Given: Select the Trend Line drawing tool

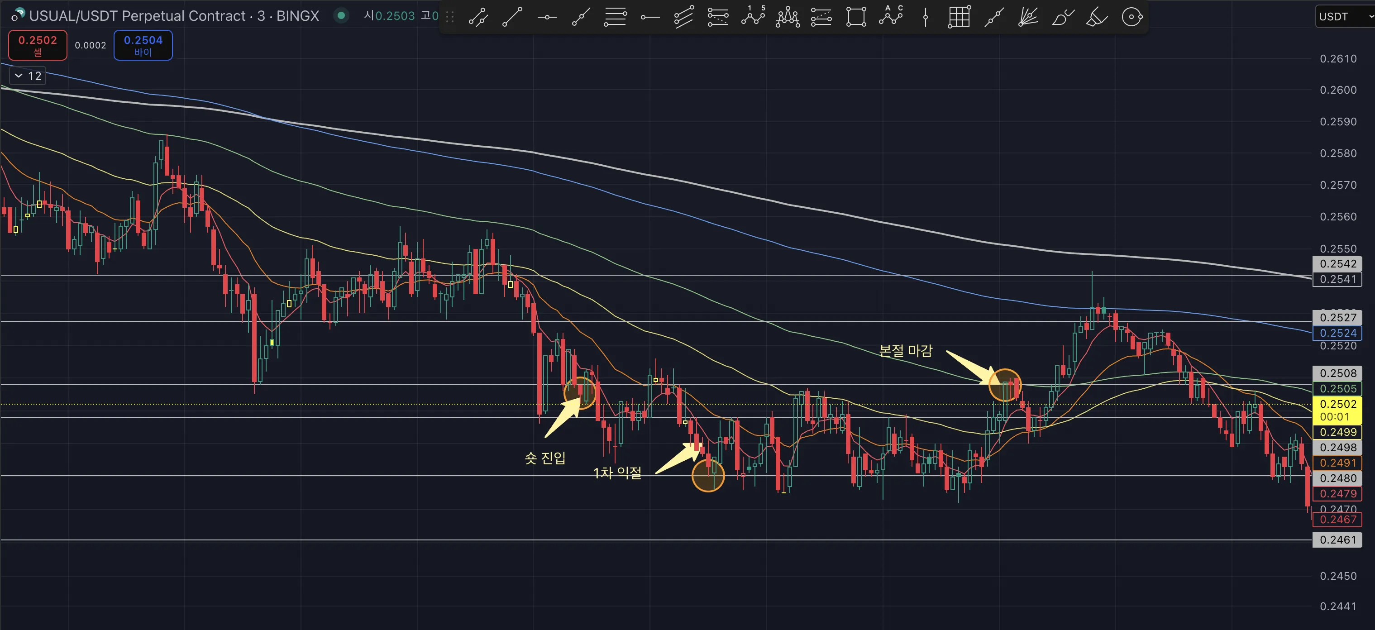Looking at the screenshot, I should click(512, 17).
